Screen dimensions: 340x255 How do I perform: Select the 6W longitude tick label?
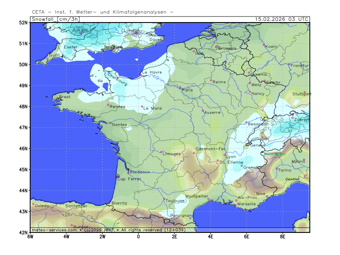(30, 236)
